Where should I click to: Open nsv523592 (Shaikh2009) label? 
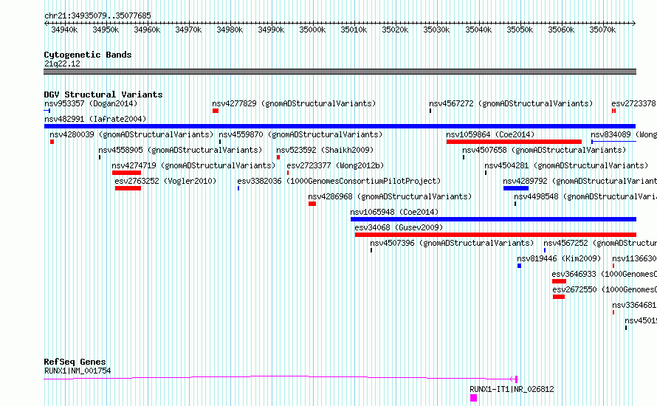coord(325,150)
